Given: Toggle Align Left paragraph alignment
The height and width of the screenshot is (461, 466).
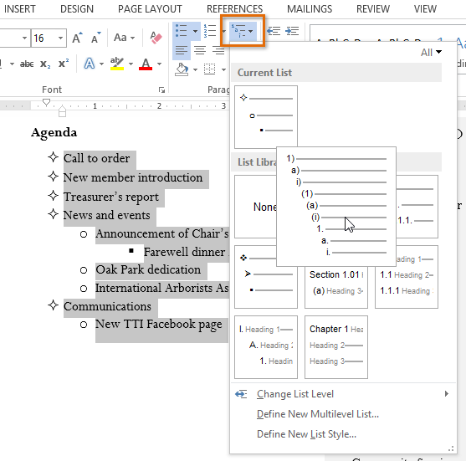Looking at the screenshot, I should pyautogui.click(x=181, y=50).
